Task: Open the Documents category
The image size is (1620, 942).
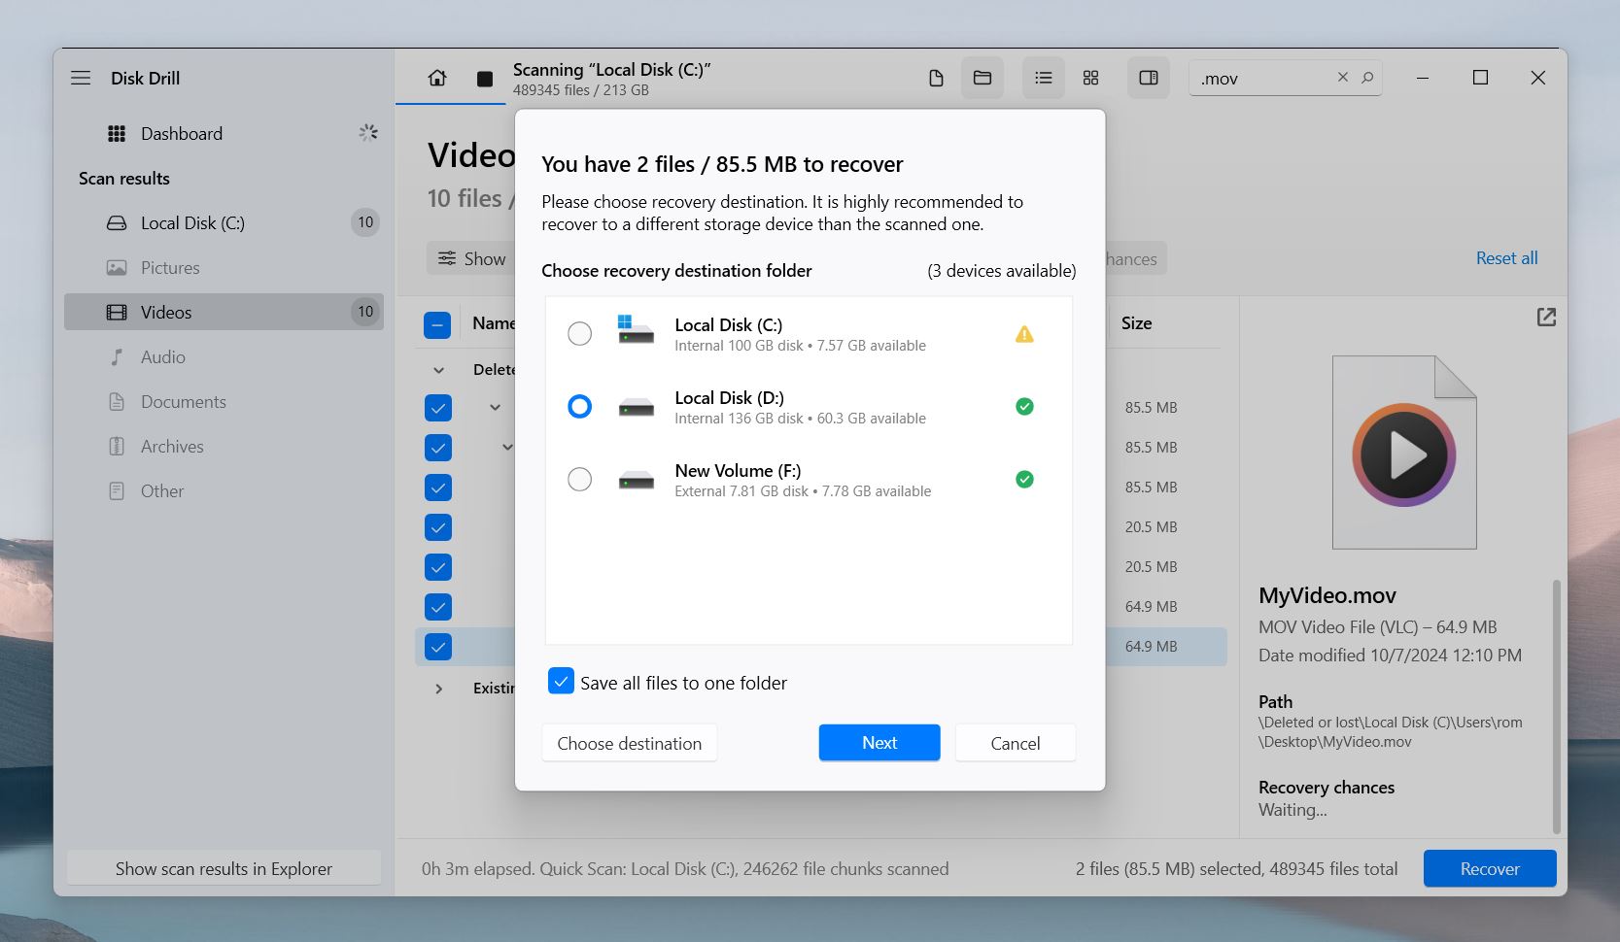Action: click(224, 402)
